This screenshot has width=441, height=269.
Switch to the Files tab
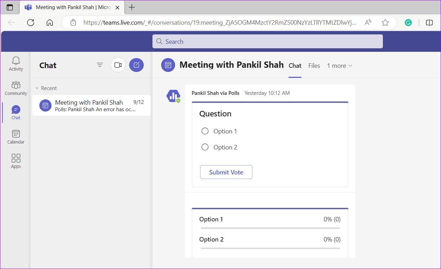314,66
